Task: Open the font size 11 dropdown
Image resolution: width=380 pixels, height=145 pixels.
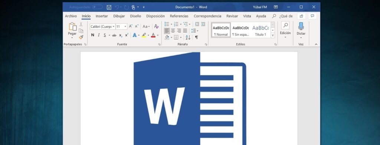Action: click(121, 26)
